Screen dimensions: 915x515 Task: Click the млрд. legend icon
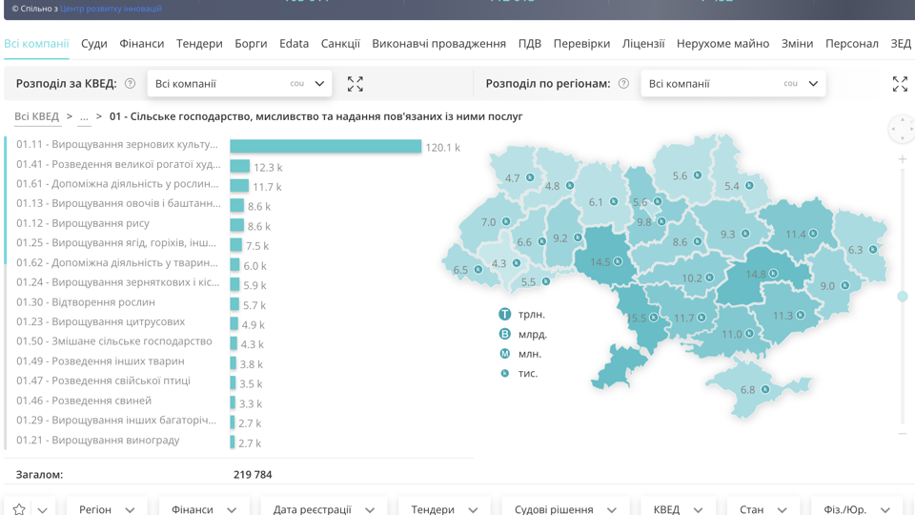[505, 334]
